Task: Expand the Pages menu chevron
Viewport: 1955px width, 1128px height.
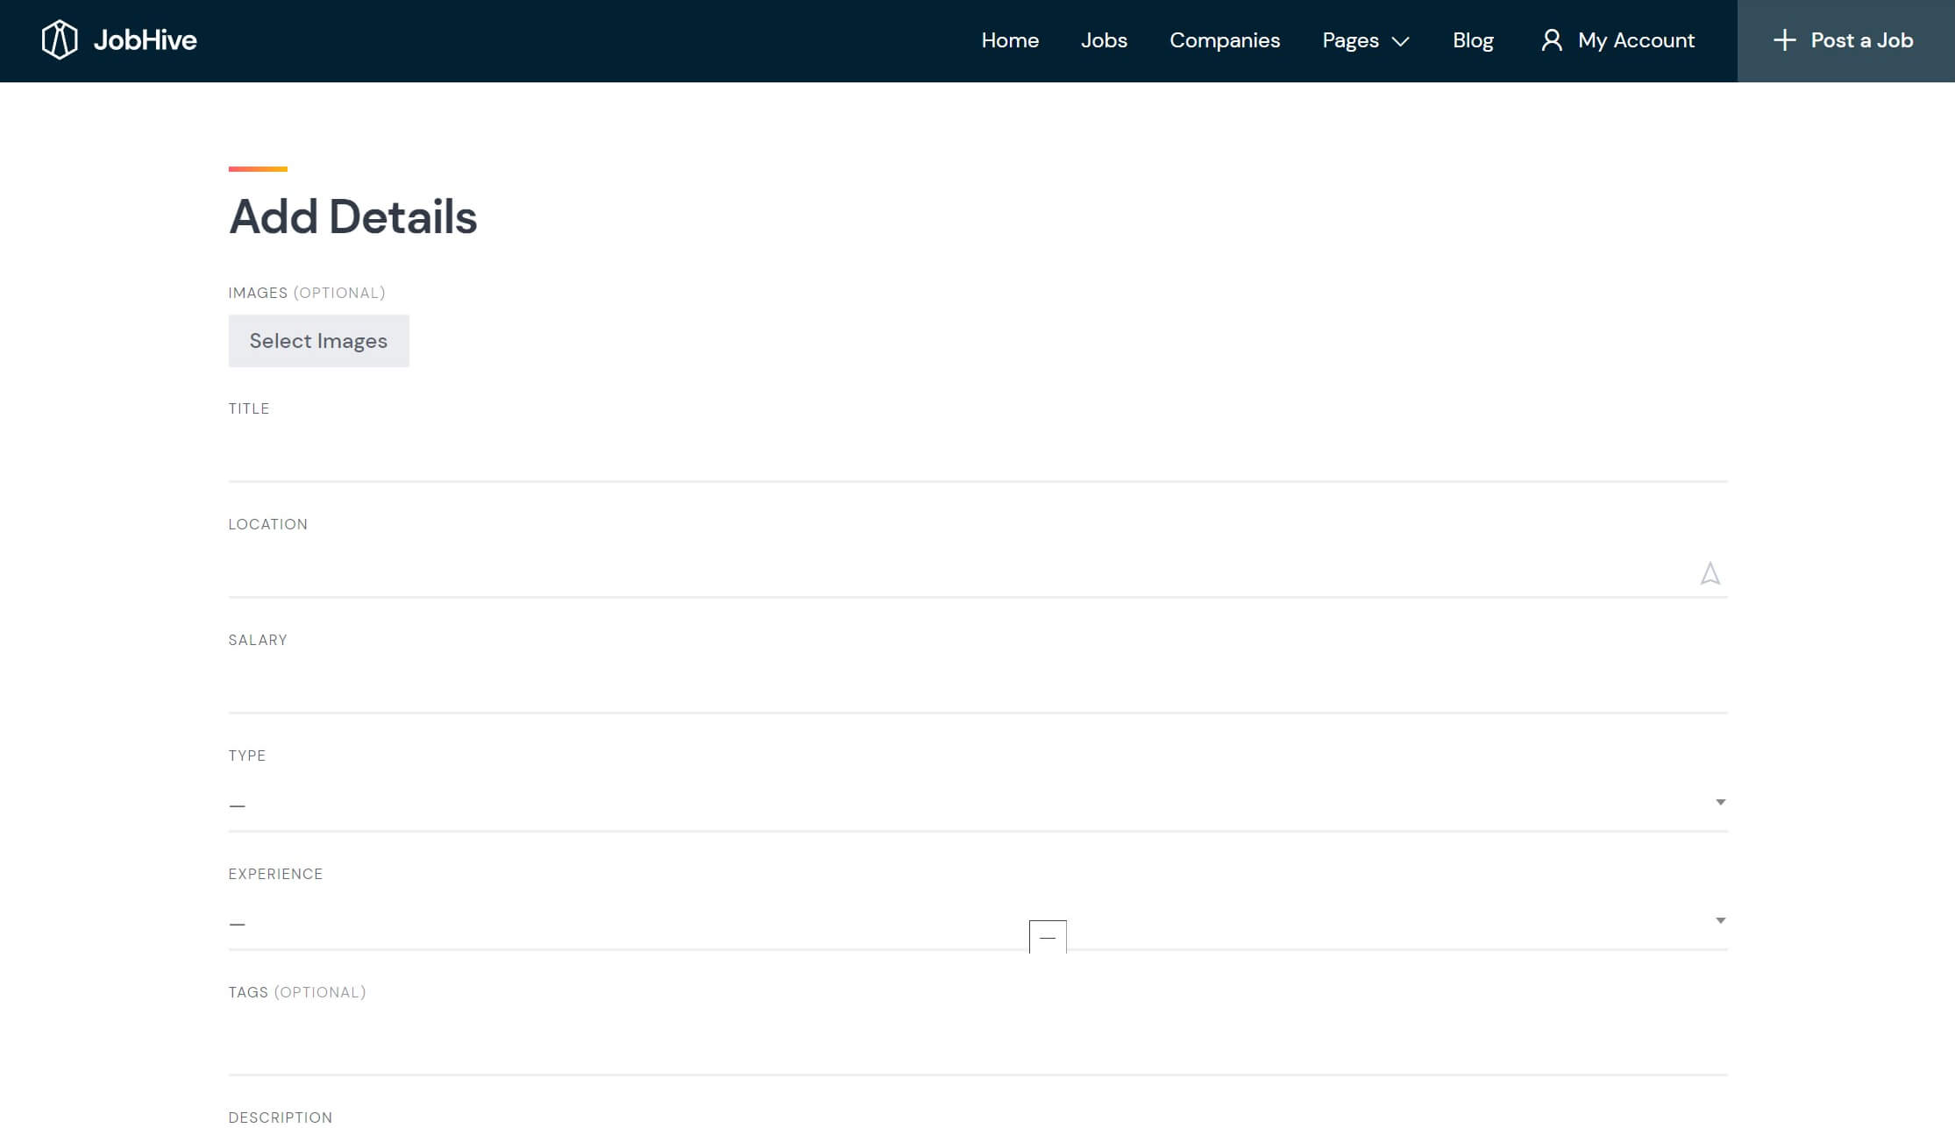Action: click(x=1401, y=41)
